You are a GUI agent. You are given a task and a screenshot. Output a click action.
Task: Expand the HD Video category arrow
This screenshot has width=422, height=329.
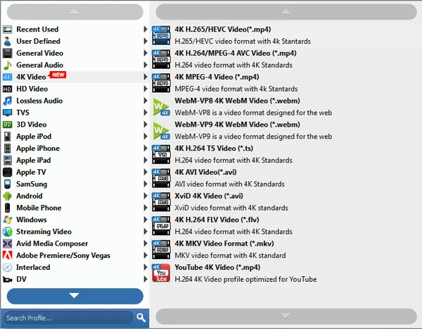(x=146, y=89)
